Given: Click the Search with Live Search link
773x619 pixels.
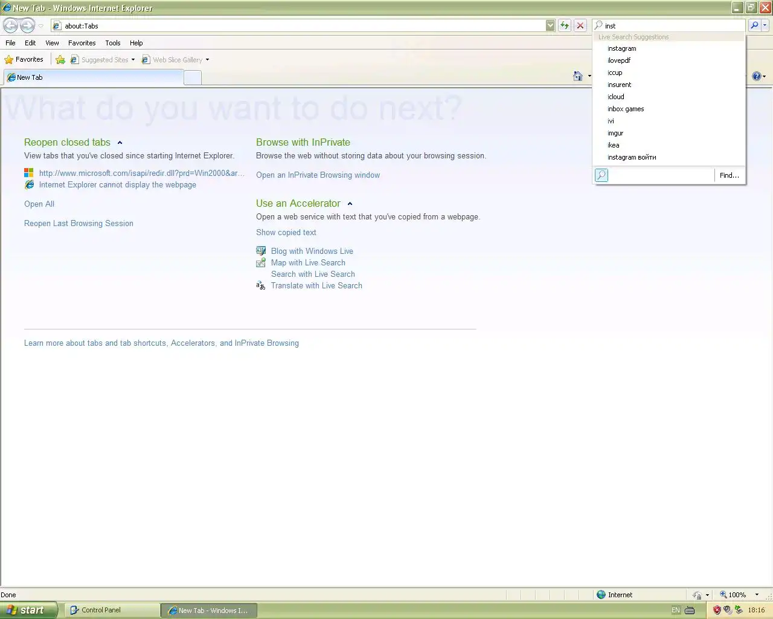Looking at the screenshot, I should (313, 274).
